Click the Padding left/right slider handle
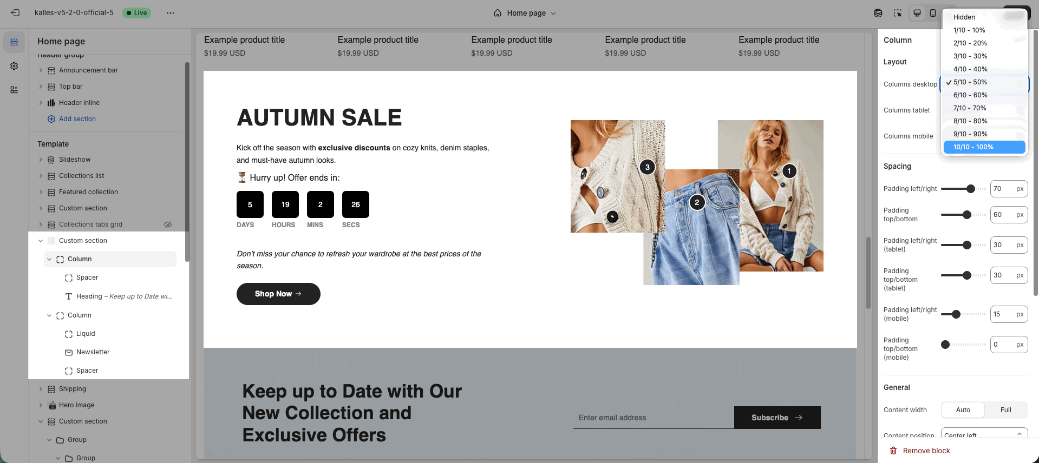1039x463 pixels. (971, 189)
